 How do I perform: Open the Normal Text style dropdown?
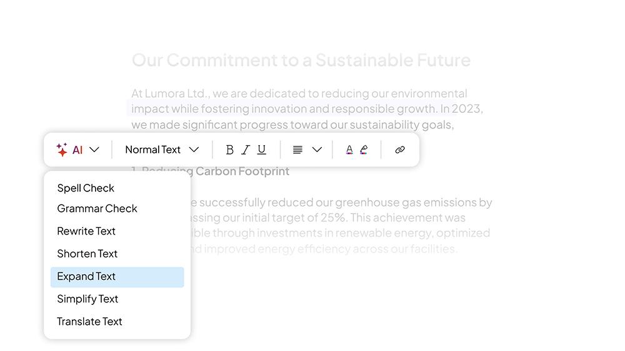click(162, 150)
